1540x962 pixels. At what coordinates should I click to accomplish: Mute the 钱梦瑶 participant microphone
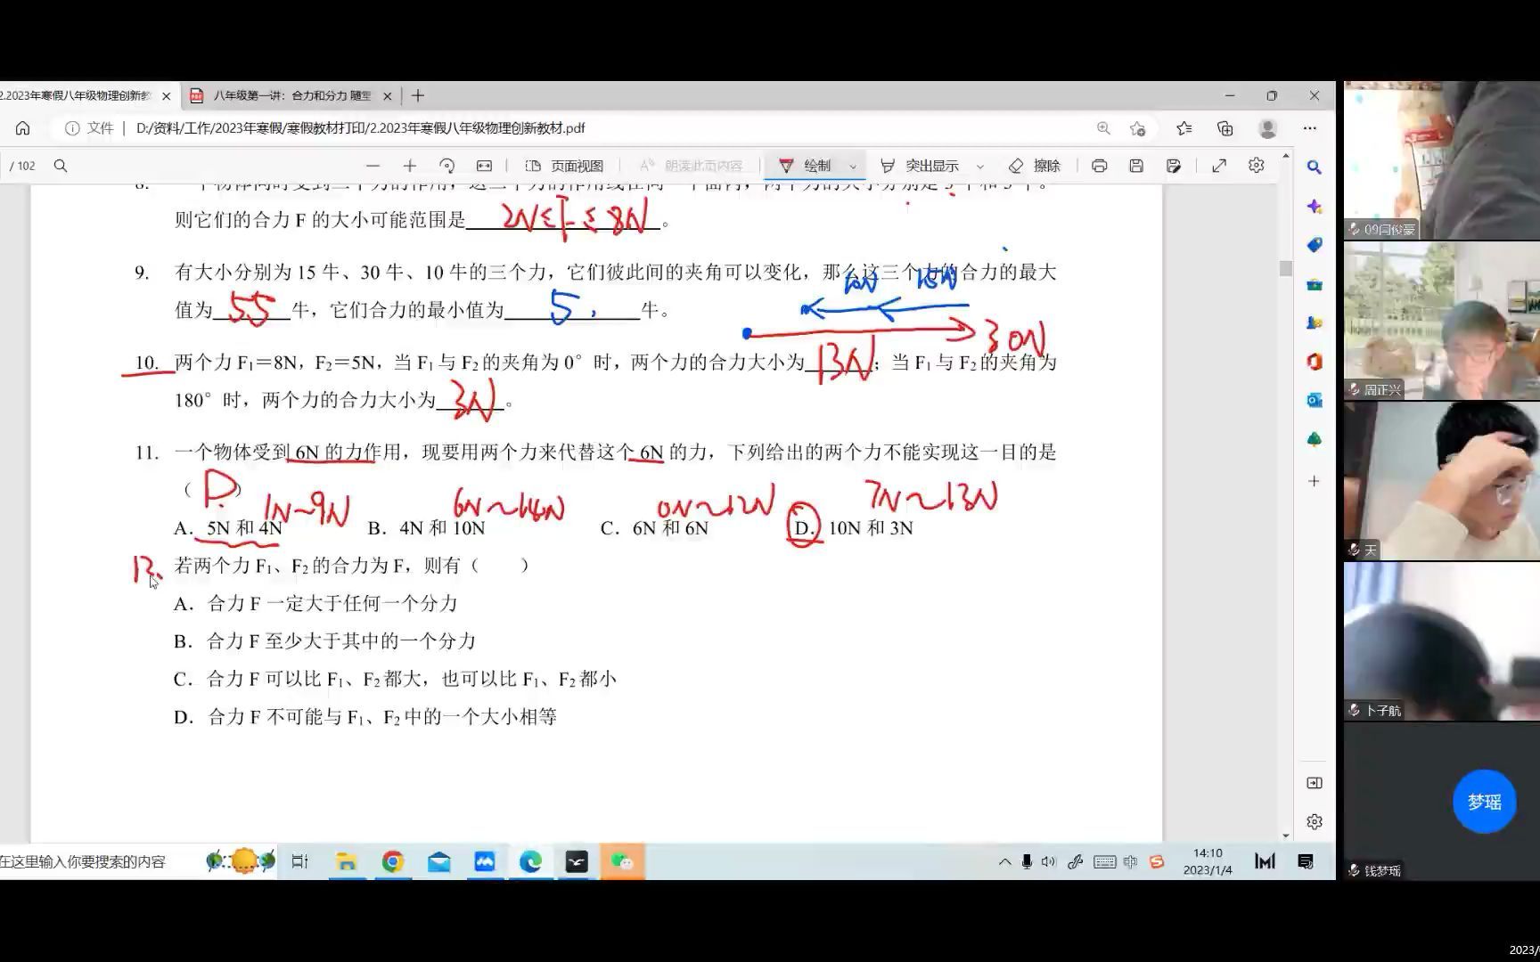tap(1354, 870)
